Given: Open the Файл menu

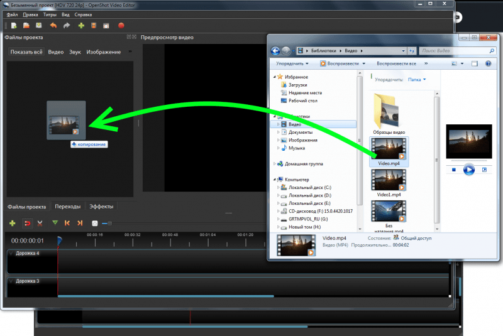Looking at the screenshot, I should 12,14.
